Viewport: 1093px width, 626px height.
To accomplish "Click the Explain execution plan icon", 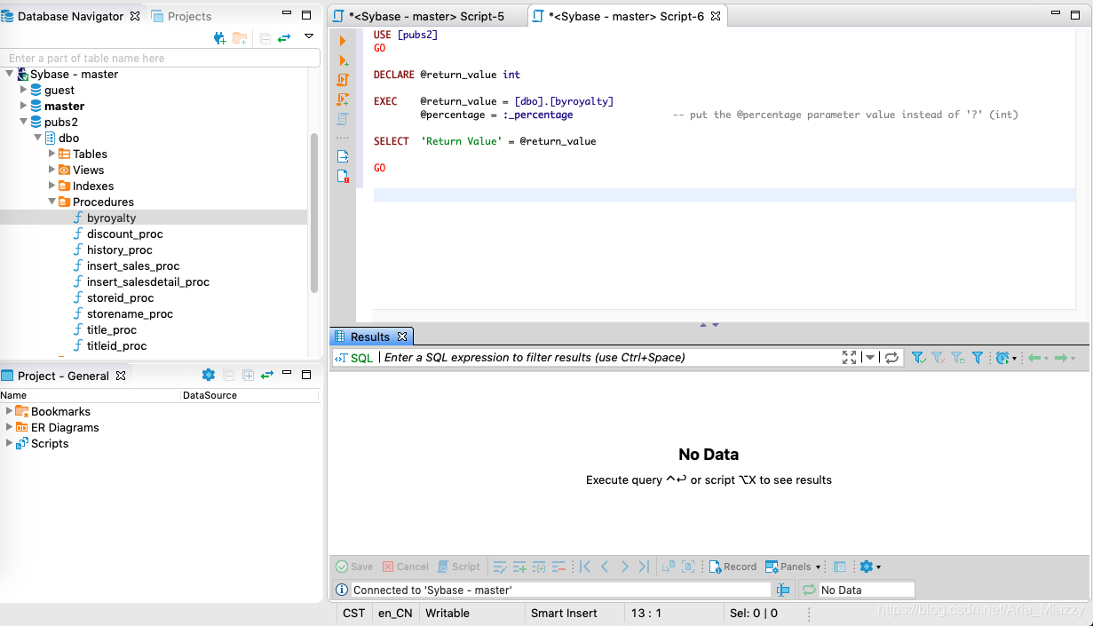I will coord(343,119).
